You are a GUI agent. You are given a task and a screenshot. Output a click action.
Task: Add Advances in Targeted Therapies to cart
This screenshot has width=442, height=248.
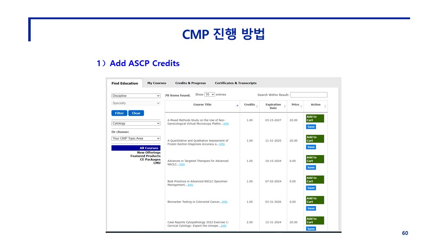pos(315,159)
